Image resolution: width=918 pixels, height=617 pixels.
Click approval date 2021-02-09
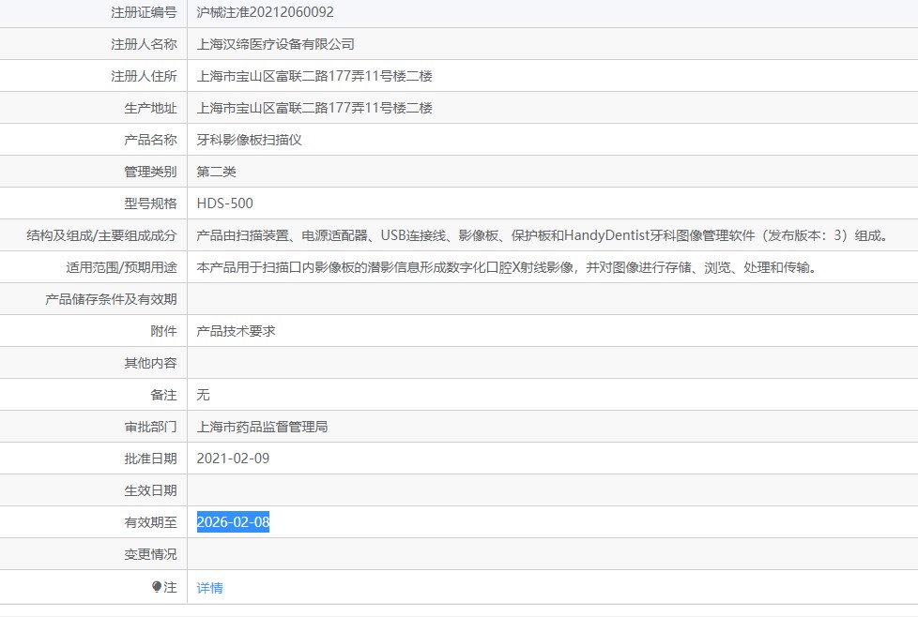(x=233, y=459)
